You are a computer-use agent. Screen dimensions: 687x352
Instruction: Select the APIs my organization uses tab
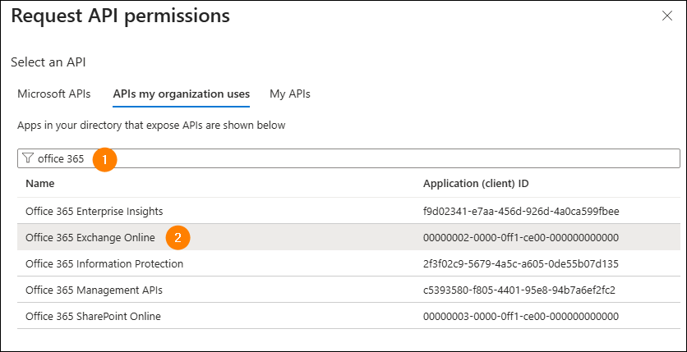(181, 94)
